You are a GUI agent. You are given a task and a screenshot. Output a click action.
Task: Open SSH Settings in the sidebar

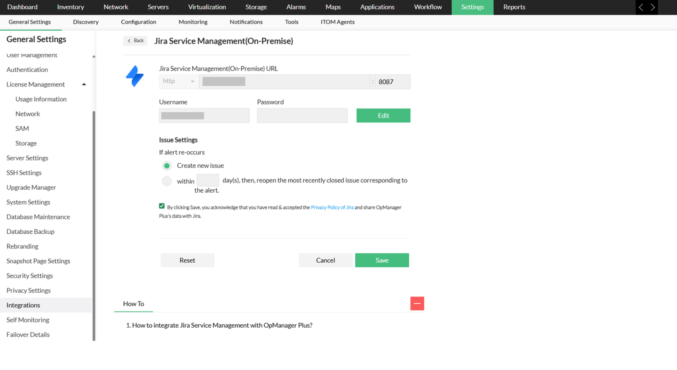(x=24, y=173)
